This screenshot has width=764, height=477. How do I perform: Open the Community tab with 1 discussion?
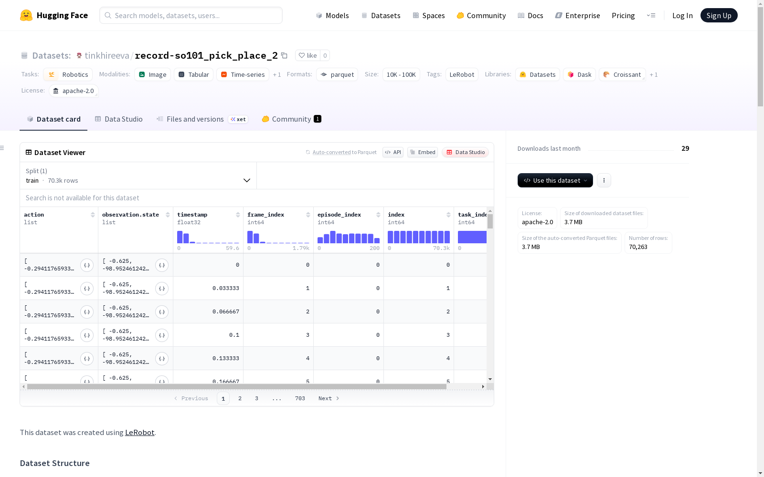point(291,119)
